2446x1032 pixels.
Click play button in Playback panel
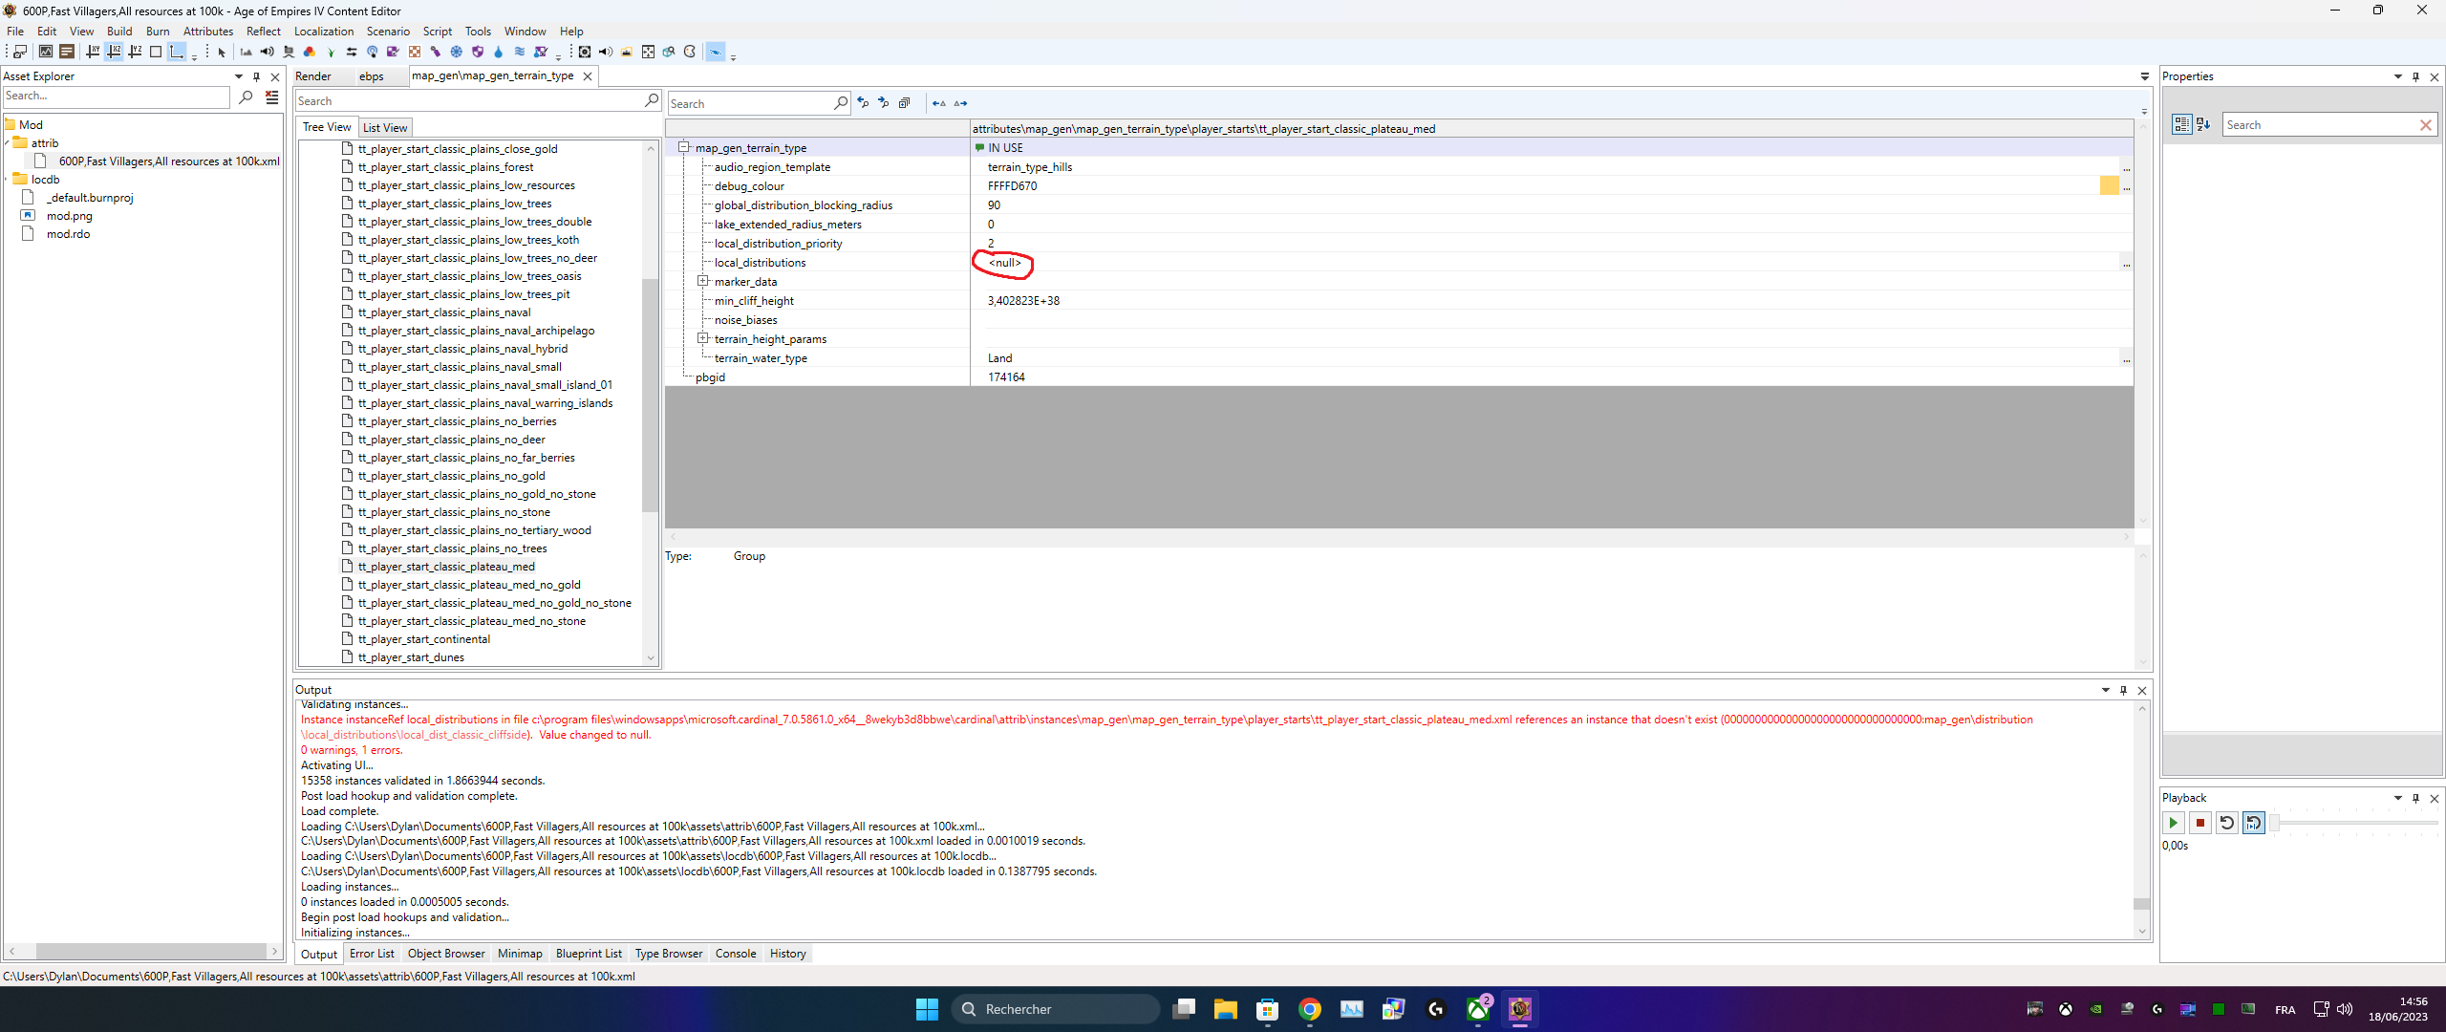[x=2172, y=822]
